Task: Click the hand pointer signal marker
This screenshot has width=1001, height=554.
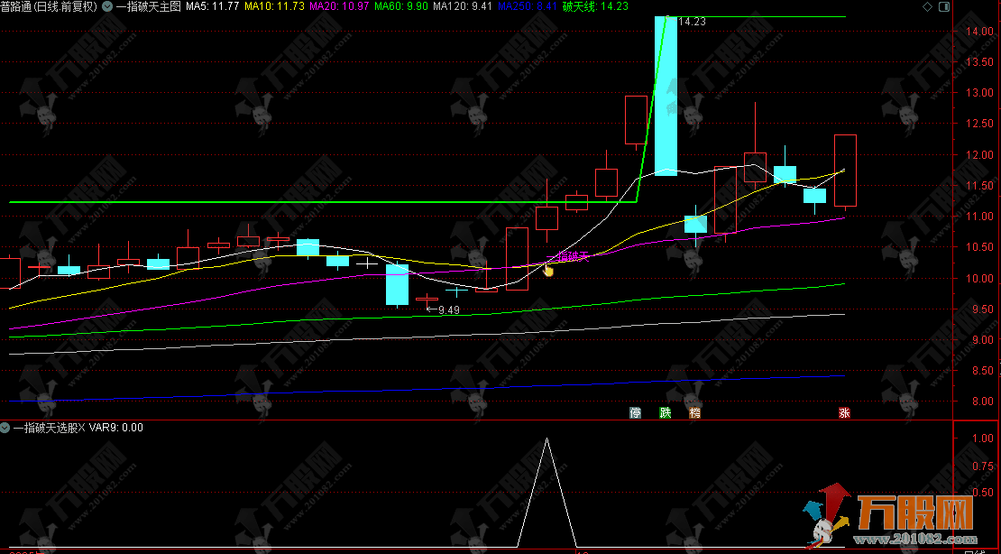Action: pos(547,269)
